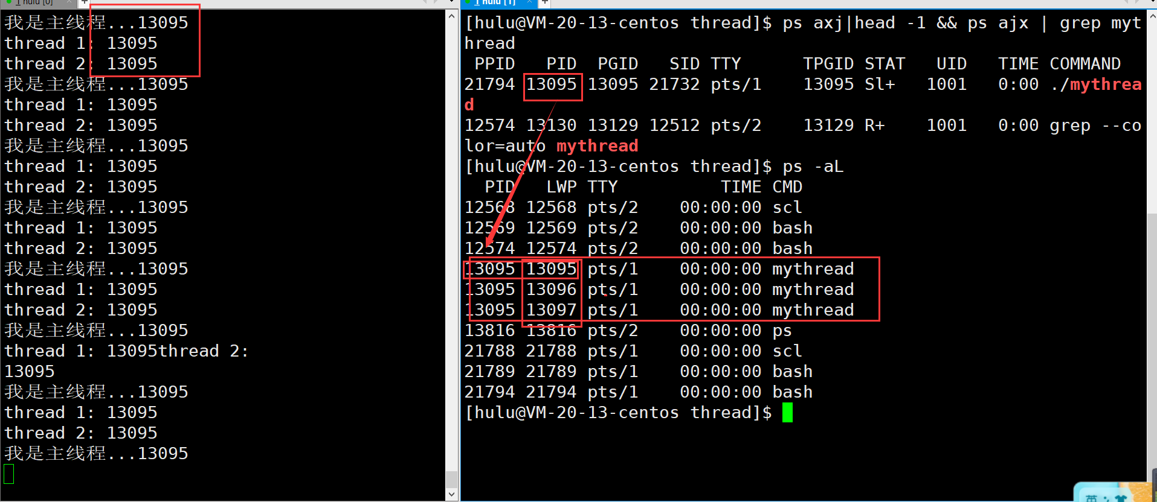Click the 21794 bash process row
Screen dimensions: 1157x502
tap(639, 392)
